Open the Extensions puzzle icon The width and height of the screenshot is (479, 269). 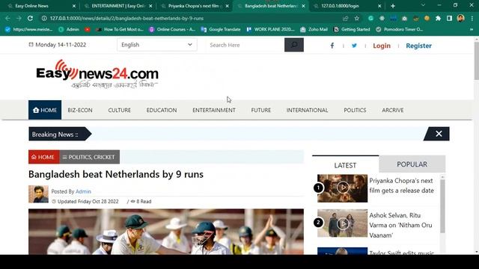(438, 18)
